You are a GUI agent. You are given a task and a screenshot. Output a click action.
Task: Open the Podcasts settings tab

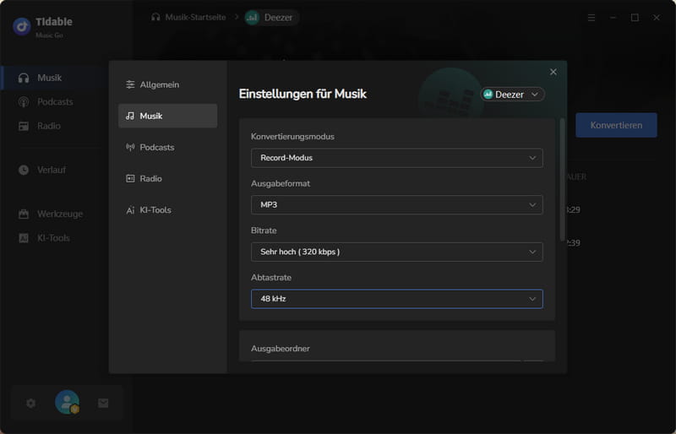click(x=167, y=148)
